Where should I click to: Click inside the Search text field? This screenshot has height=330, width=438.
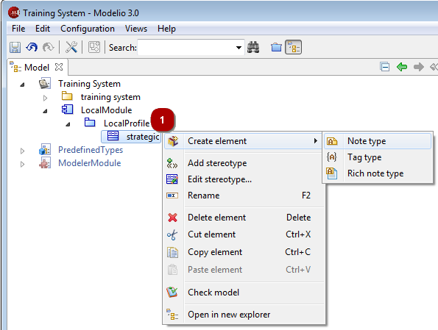coord(186,48)
